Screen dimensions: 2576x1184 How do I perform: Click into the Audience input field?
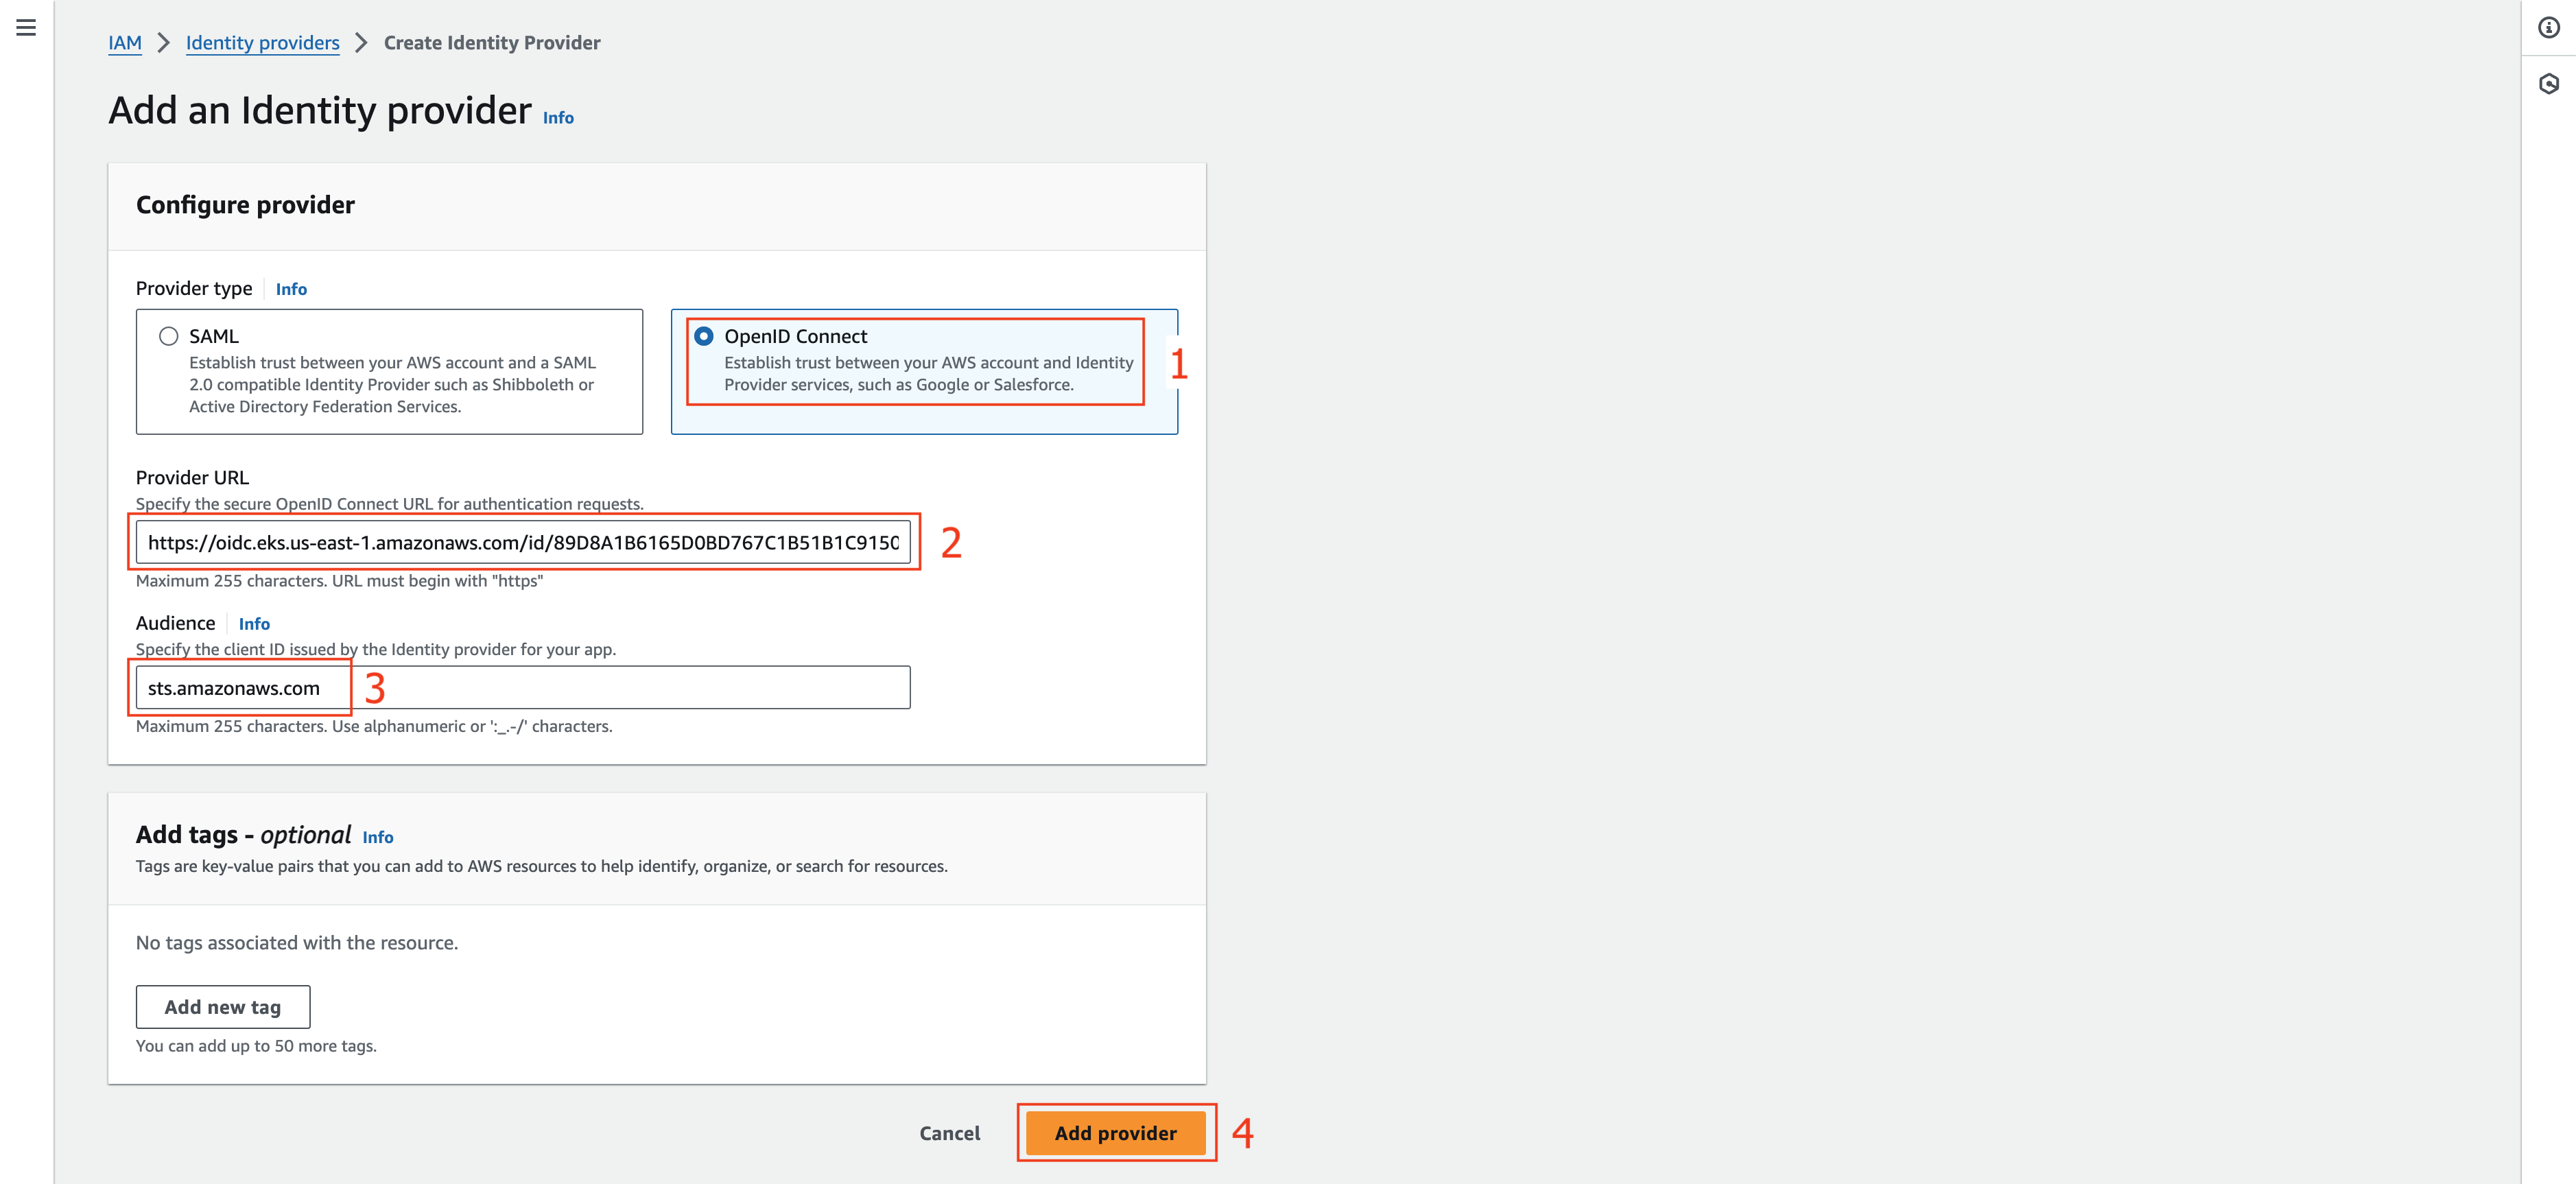coord(523,688)
